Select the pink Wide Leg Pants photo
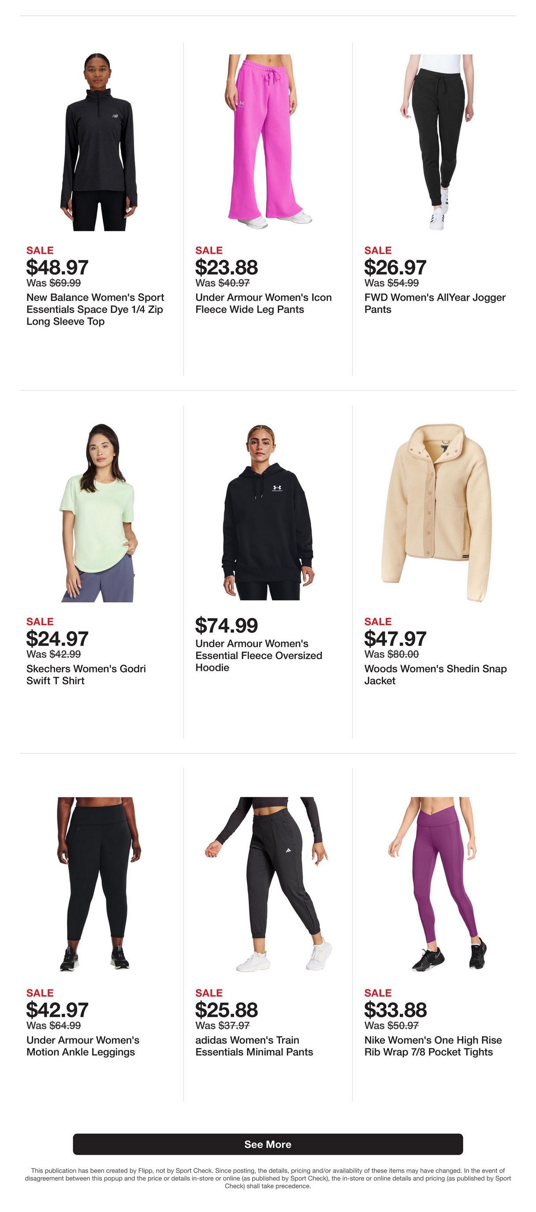The image size is (536, 1212). click(268, 142)
